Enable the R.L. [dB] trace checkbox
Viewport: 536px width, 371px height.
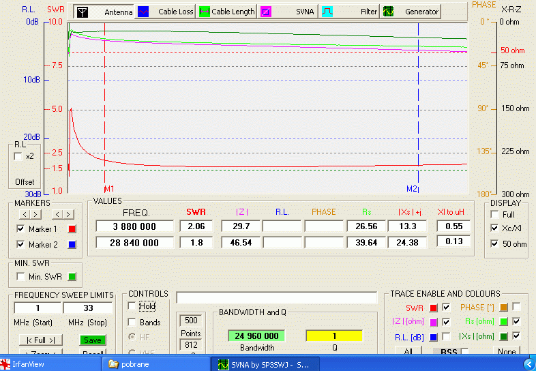pos(446,336)
